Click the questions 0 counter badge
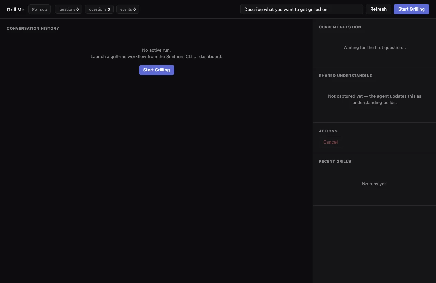This screenshot has height=283, width=436. coord(99,9)
